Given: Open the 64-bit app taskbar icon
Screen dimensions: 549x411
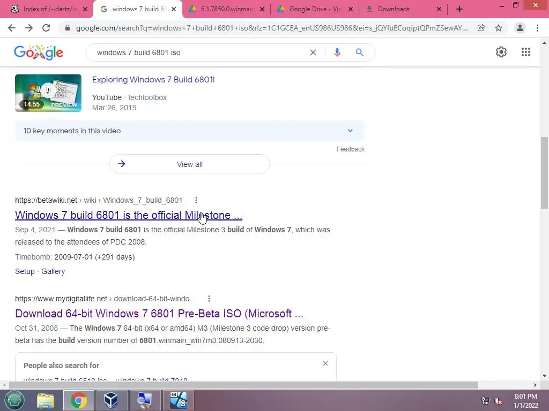Looking at the screenshot, I should pyautogui.click(x=178, y=400).
